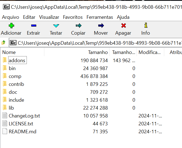This screenshot has height=148, width=182.
Task: Click the Mover blue arrow icon
Action: tap(101, 26)
